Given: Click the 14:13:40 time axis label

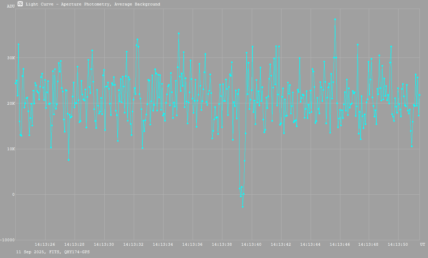Looking at the screenshot, I should [x=251, y=244].
